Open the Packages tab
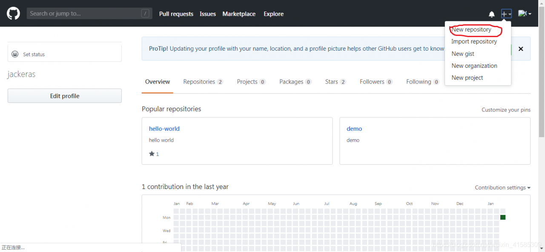545x252 pixels. [x=295, y=82]
